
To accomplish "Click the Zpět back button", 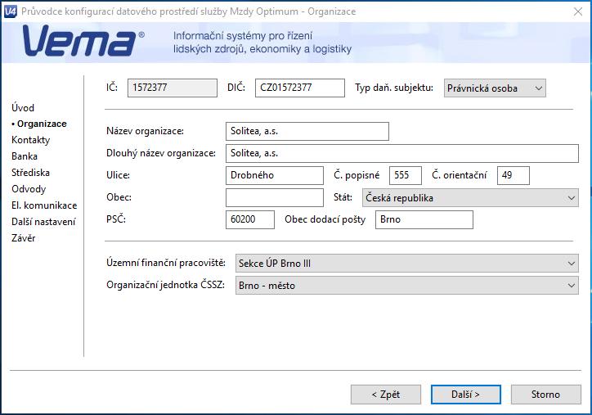I will point(385,395).
